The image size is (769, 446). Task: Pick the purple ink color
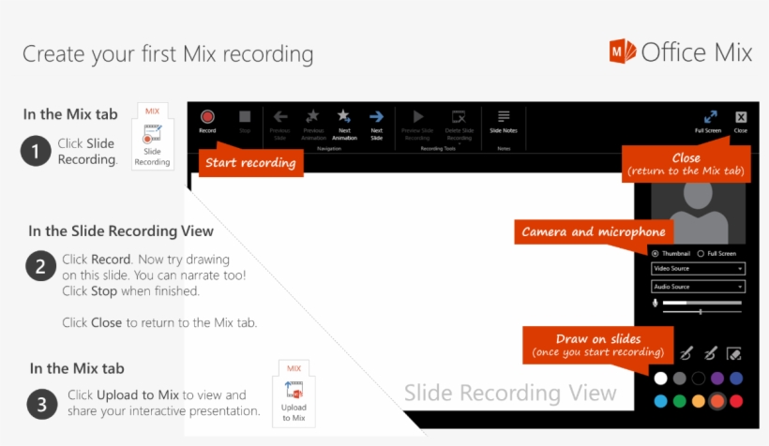pos(717,379)
